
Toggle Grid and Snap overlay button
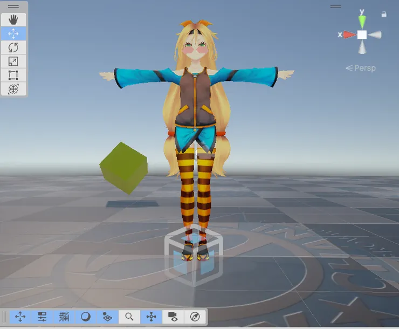[64, 317]
